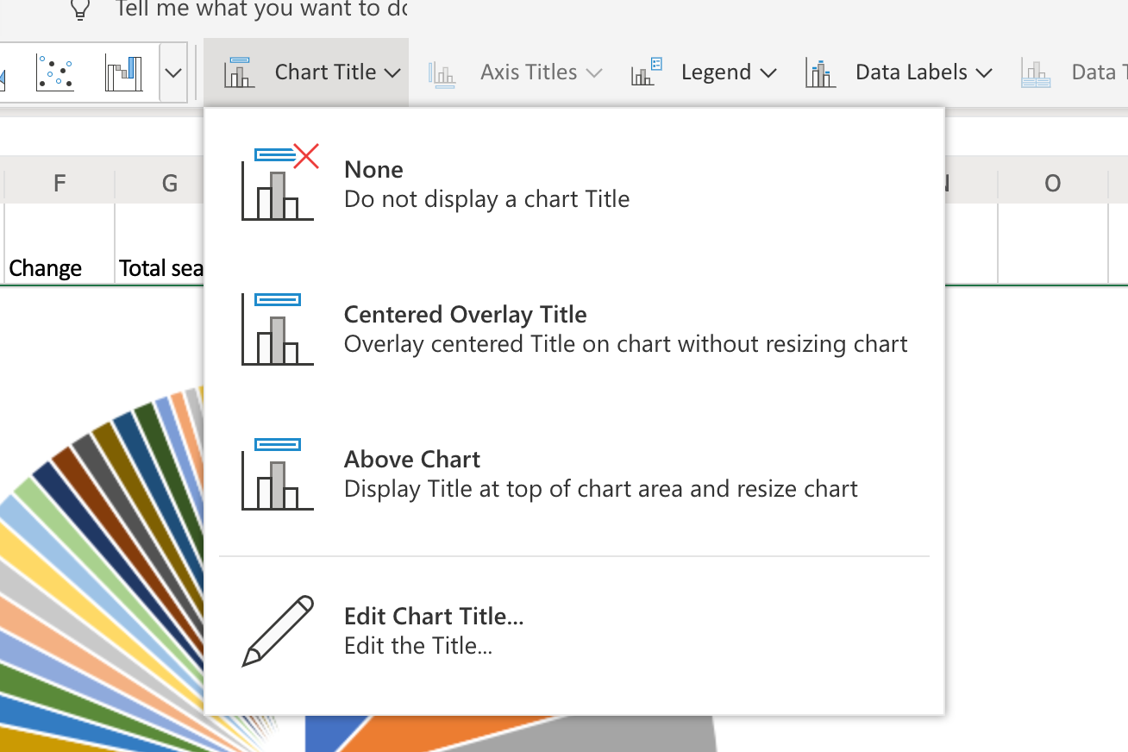The height and width of the screenshot is (752, 1128).
Task: Open the Chart Title dropdown
Action: 306,72
